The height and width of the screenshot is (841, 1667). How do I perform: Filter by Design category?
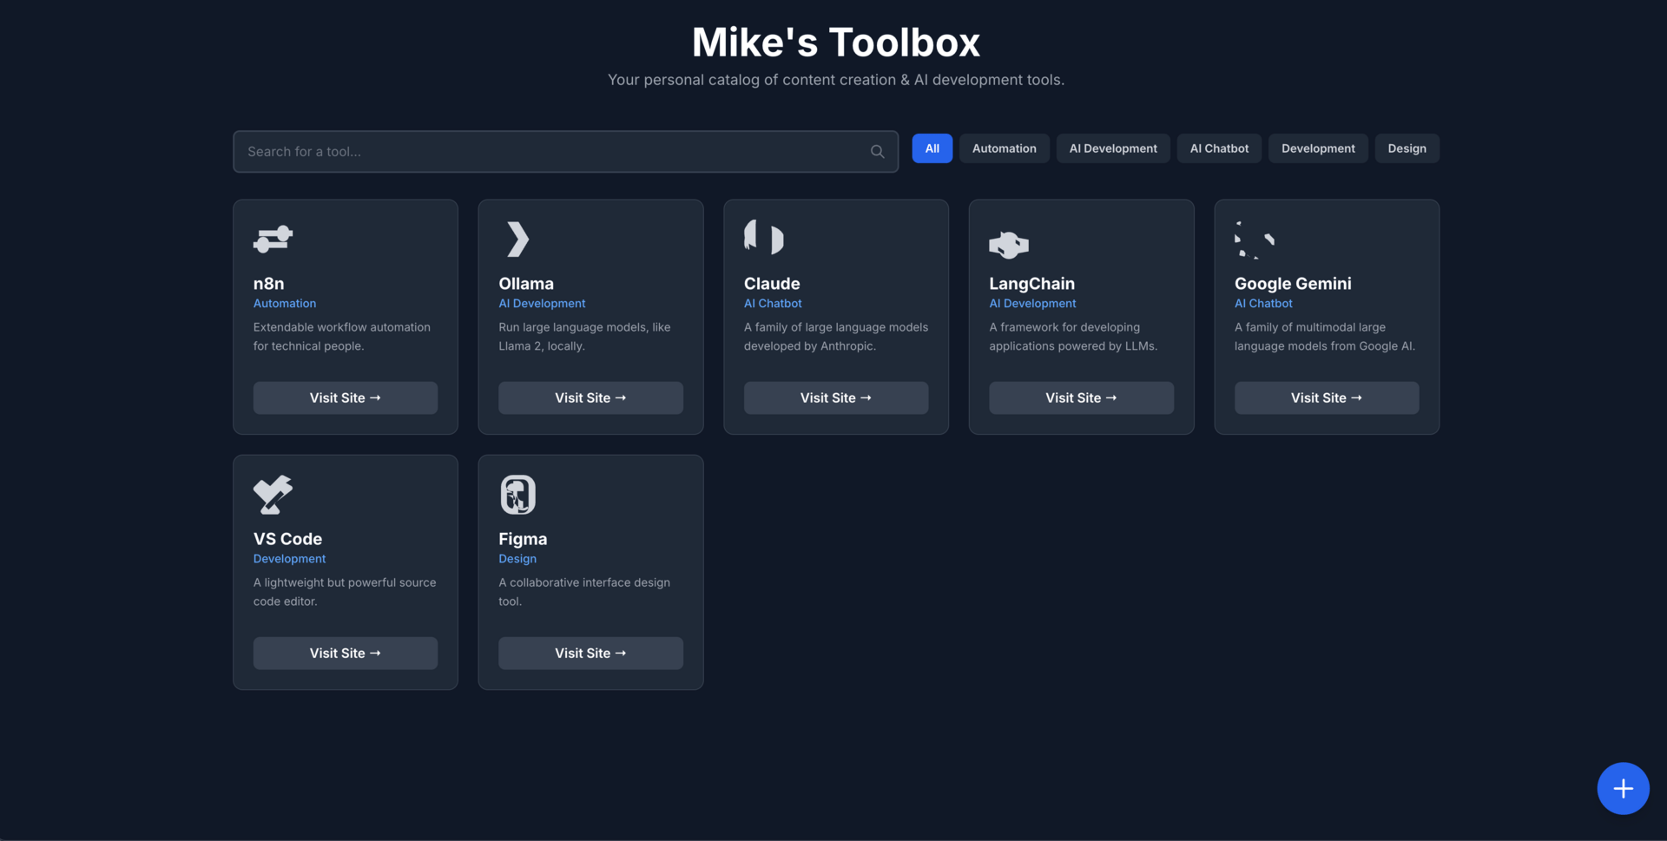tap(1407, 148)
